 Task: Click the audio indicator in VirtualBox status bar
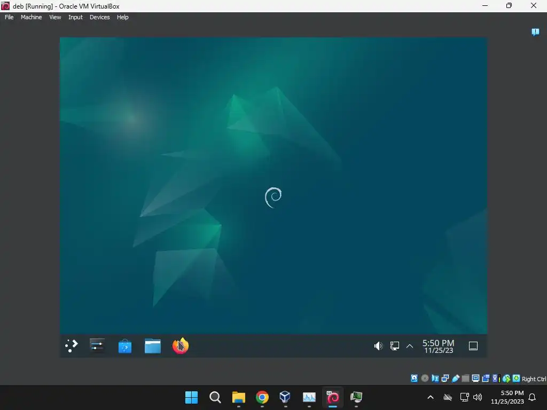coord(435,379)
